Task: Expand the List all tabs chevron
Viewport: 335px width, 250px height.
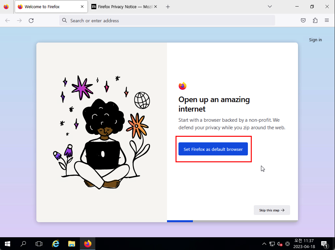Action: [x=270, y=7]
